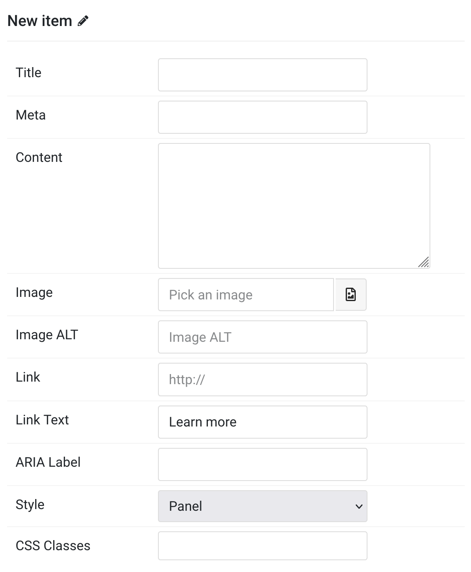Click the Link Text field with Learn more

point(263,422)
